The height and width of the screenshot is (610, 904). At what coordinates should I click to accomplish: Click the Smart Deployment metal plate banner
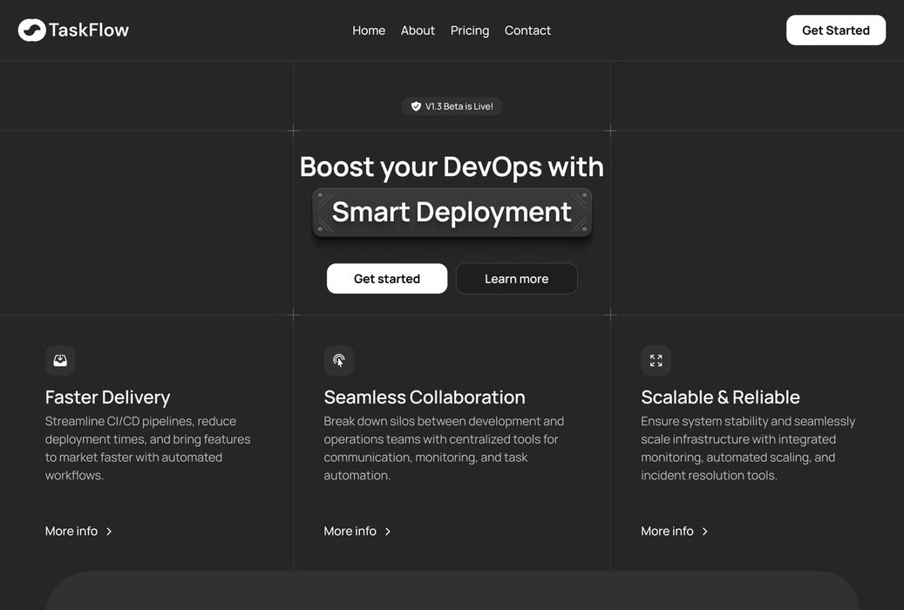pyautogui.click(x=452, y=212)
